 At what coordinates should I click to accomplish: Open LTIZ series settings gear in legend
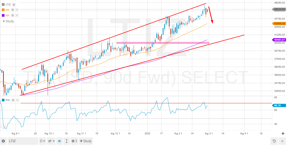(x=14, y=5)
